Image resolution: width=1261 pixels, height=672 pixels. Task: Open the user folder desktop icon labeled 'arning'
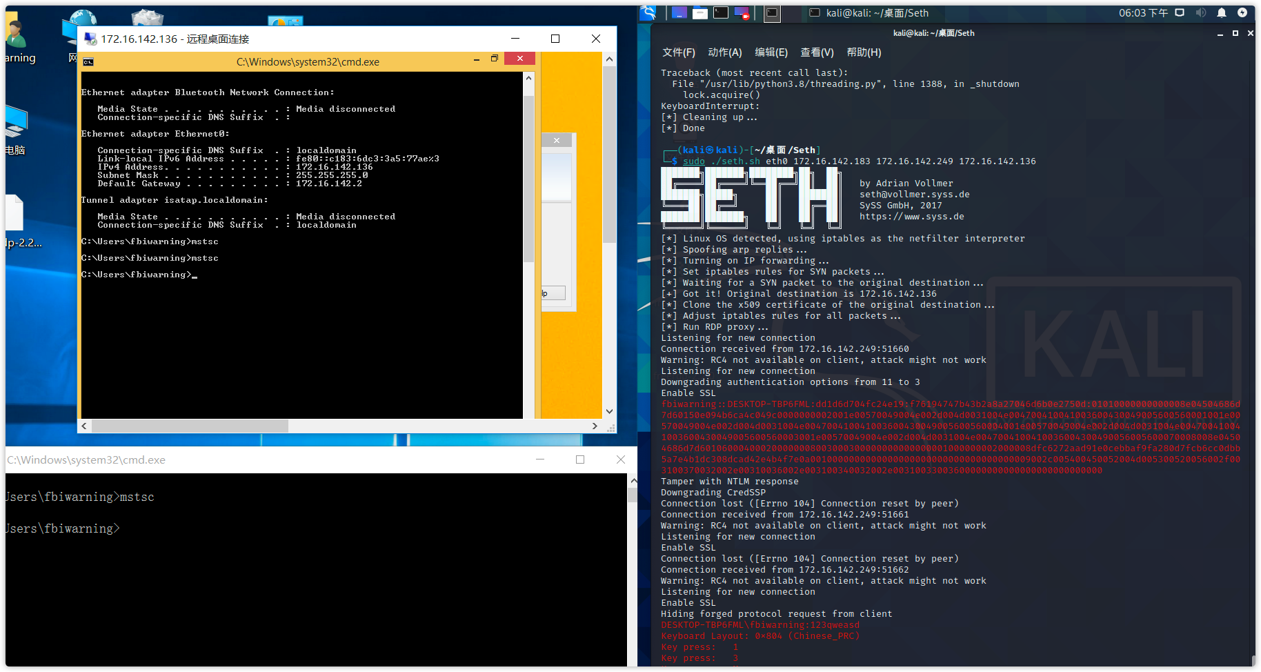coord(17,38)
